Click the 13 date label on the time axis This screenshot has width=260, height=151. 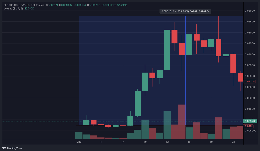(x=167, y=142)
